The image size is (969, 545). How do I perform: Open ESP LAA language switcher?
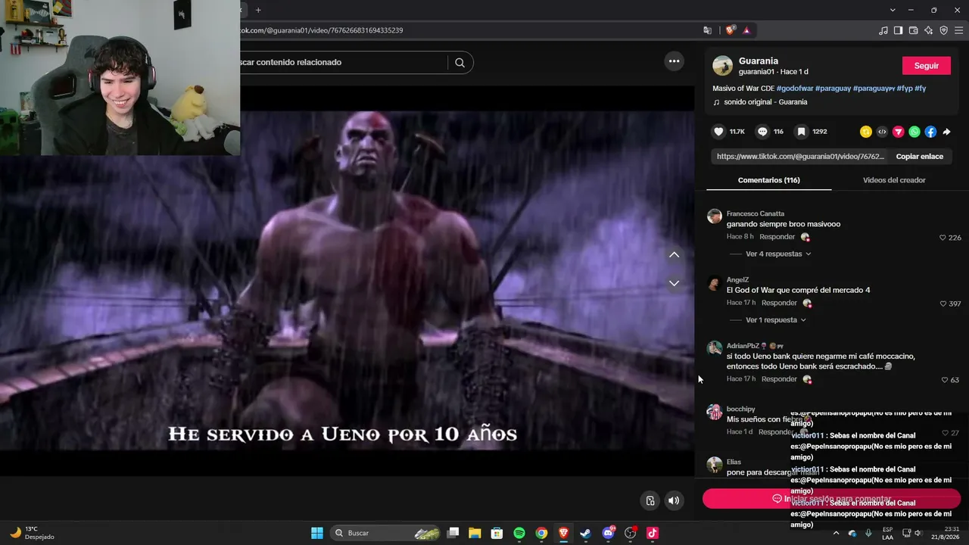pyautogui.click(x=887, y=533)
